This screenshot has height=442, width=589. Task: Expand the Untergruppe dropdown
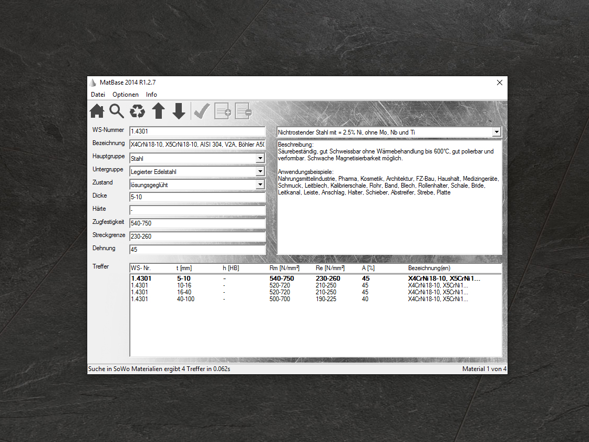260,171
